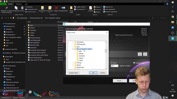
Task: Select encode_faces.py in Explorer file list
Action: tap(35, 38)
